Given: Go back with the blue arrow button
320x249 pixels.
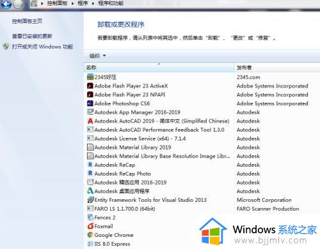Looking at the screenshot, I should coord(6,4).
